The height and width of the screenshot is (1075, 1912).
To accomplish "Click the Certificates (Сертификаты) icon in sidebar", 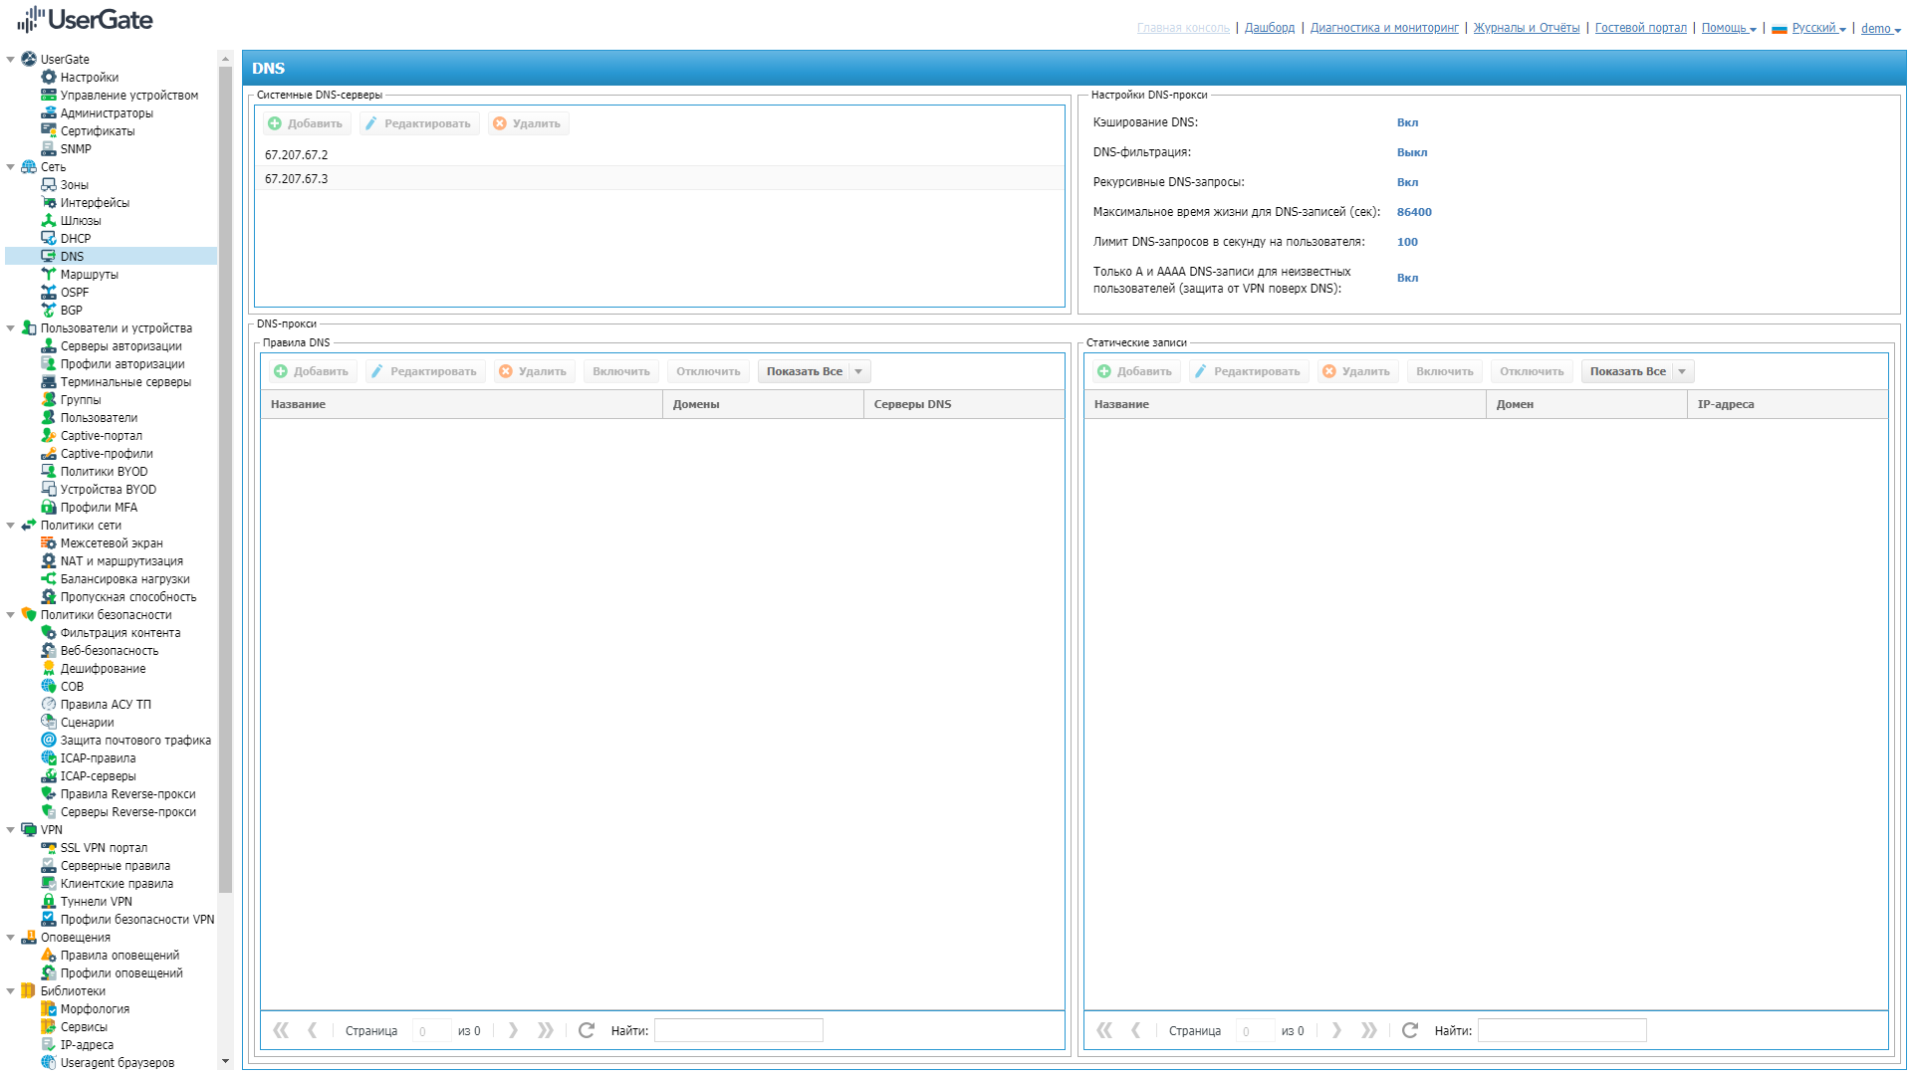I will tap(48, 131).
